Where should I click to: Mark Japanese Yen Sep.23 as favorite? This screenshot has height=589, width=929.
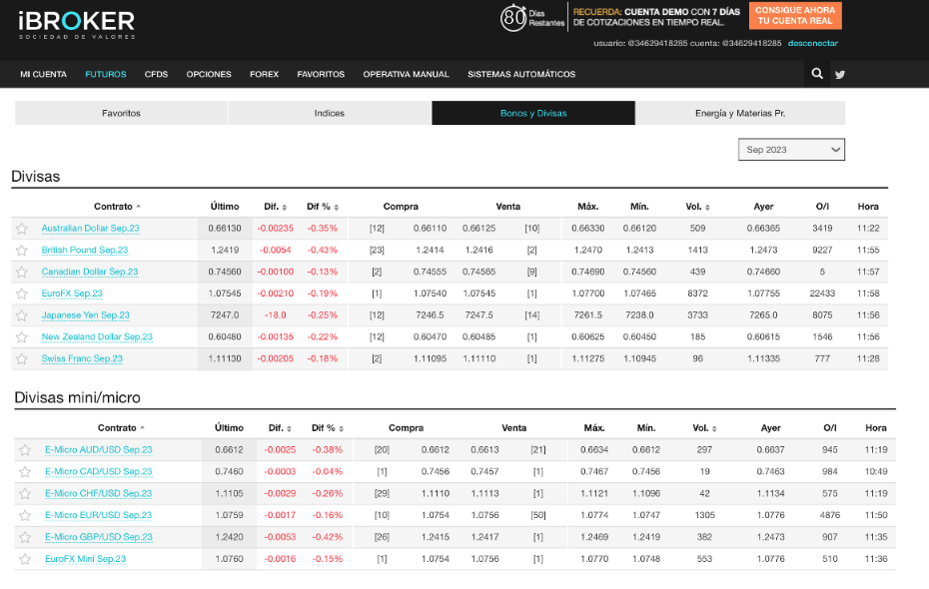22,315
